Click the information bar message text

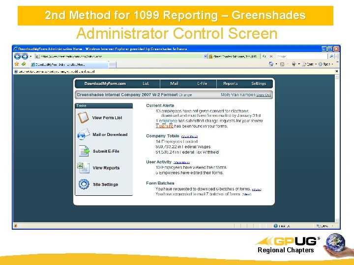(57, 72)
